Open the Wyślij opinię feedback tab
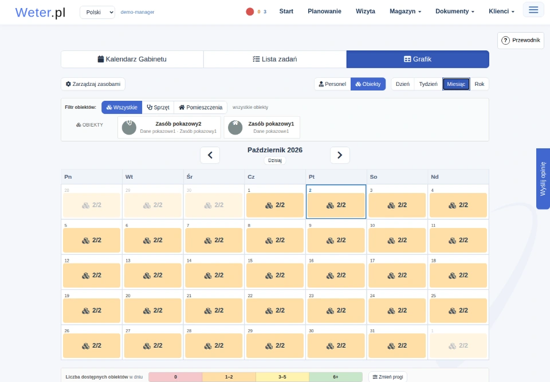 click(543, 179)
